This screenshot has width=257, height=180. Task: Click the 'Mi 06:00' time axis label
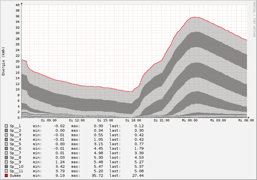coord(246,120)
